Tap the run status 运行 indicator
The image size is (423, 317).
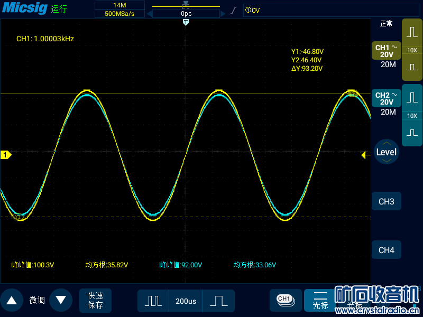pyautogui.click(x=59, y=9)
